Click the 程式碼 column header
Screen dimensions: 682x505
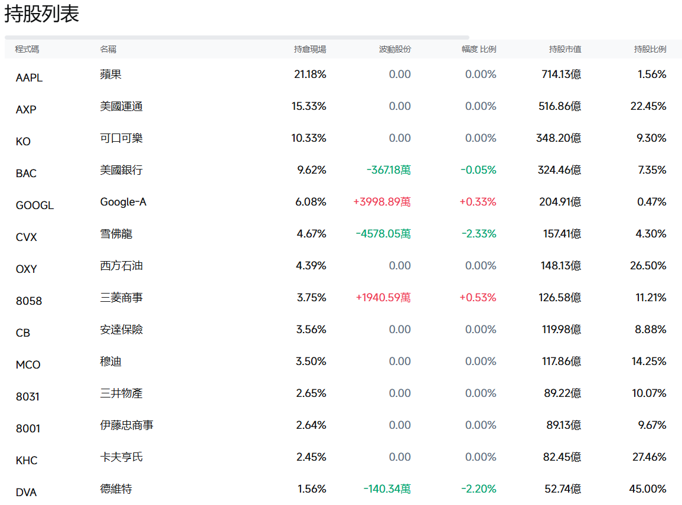point(27,49)
